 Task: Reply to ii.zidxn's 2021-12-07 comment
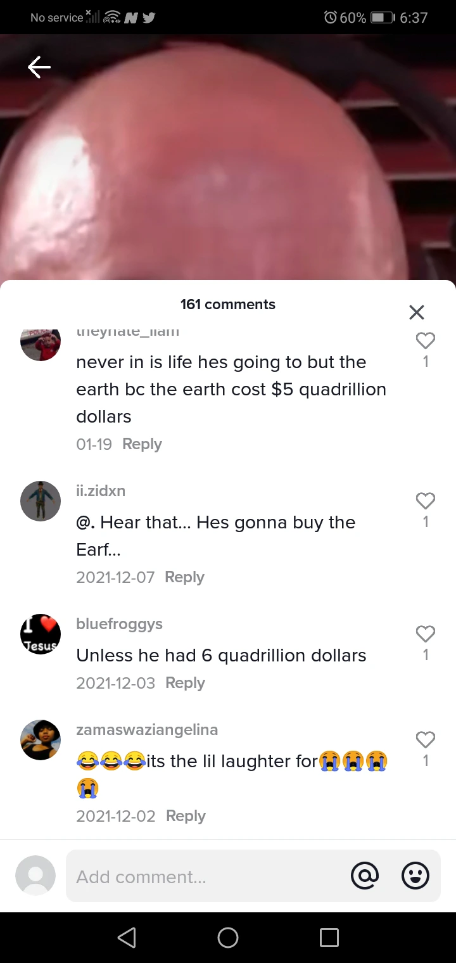pos(184,577)
